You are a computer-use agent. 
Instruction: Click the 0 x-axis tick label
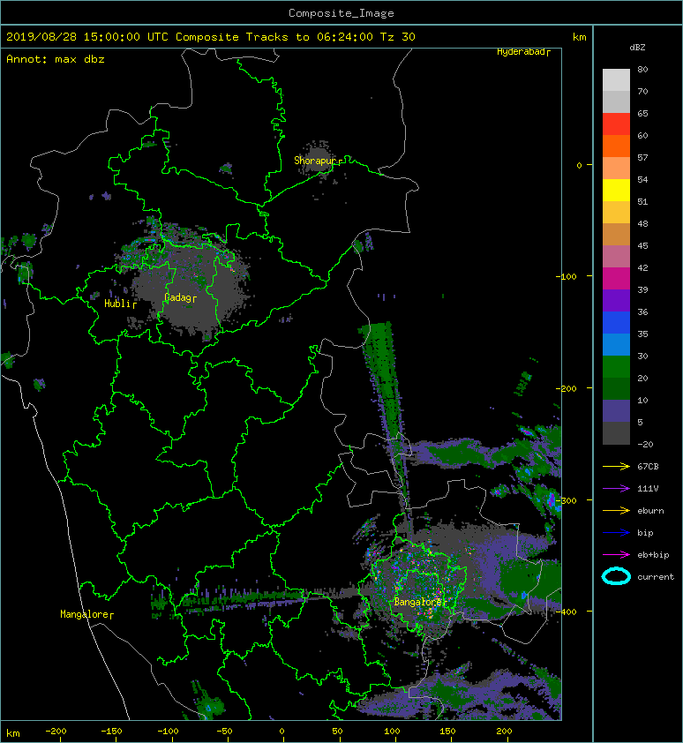(x=281, y=732)
